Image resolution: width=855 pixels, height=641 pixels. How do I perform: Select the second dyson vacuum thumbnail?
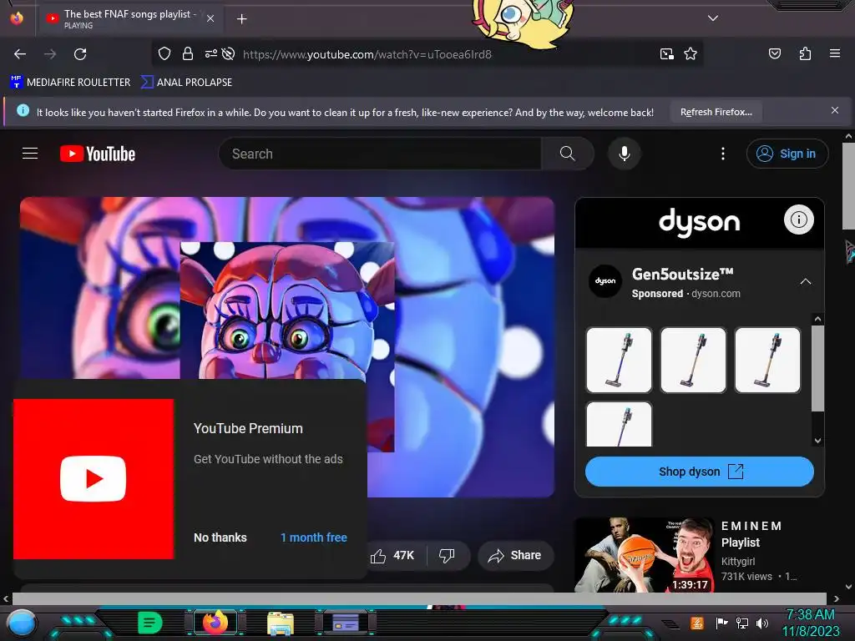[693, 360]
